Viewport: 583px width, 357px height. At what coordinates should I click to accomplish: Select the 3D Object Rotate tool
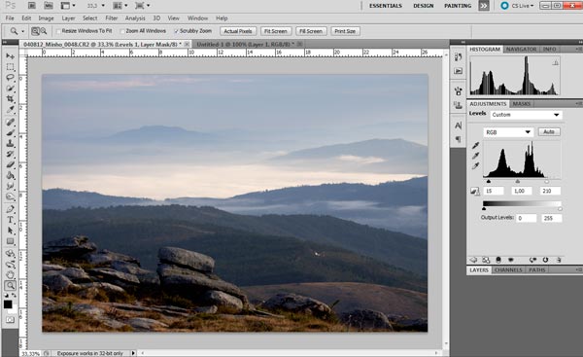pyautogui.click(x=10, y=254)
